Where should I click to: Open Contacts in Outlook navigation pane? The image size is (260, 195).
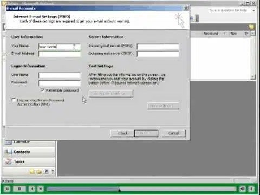pos(29,152)
